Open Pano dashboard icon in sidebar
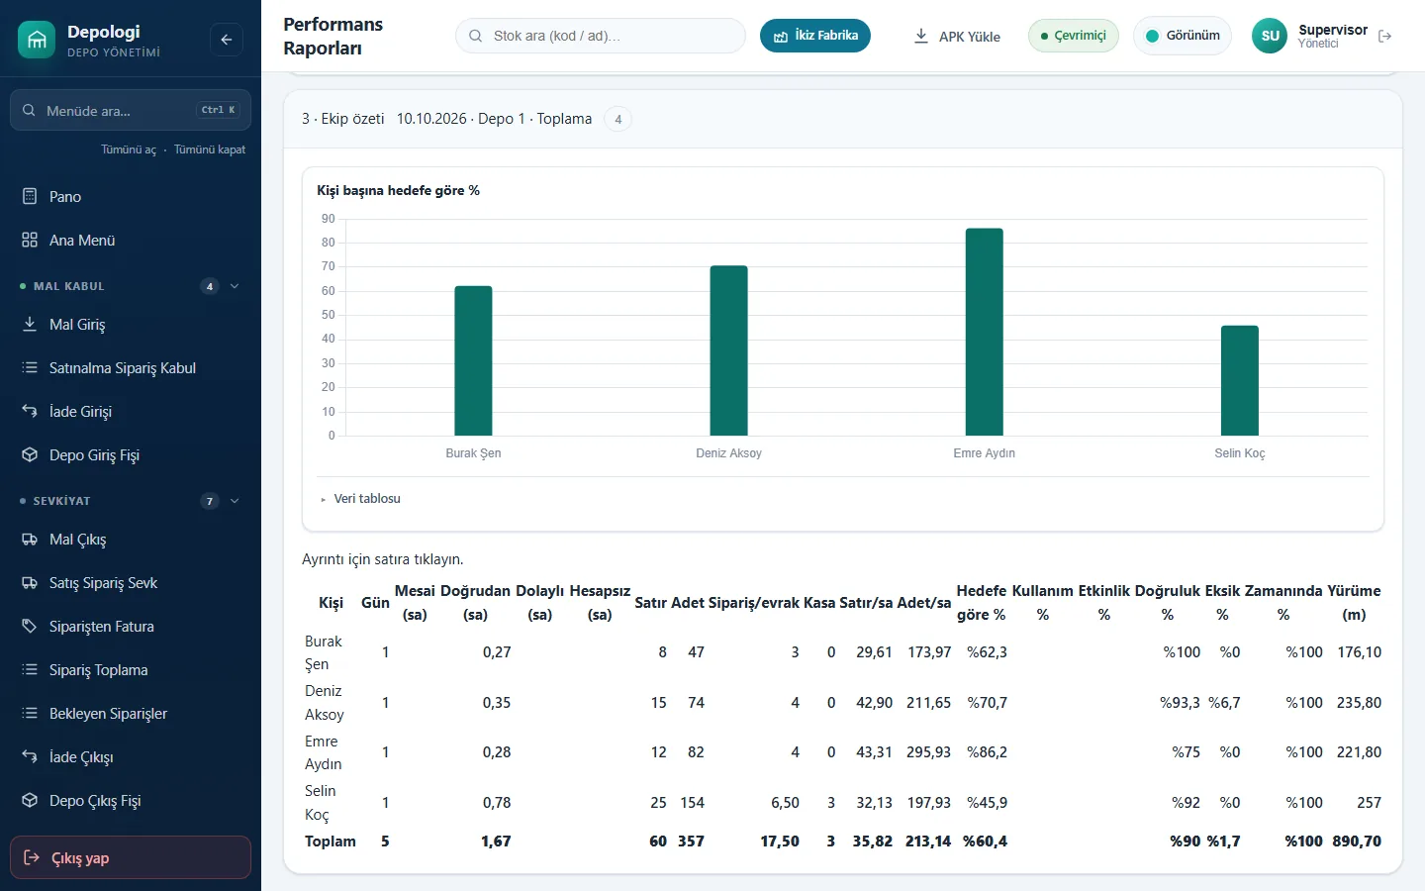The image size is (1425, 891). [30, 196]
